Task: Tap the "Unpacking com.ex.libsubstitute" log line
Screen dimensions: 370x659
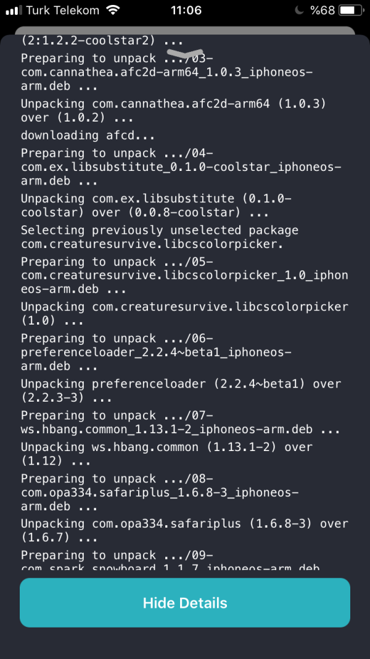Action: tap(154, 199)
